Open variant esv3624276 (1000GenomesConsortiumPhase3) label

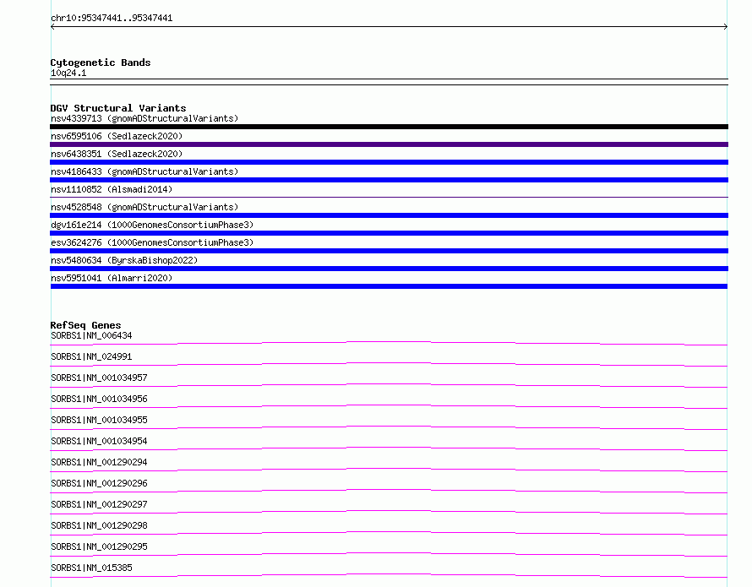(x=152, y=242)
